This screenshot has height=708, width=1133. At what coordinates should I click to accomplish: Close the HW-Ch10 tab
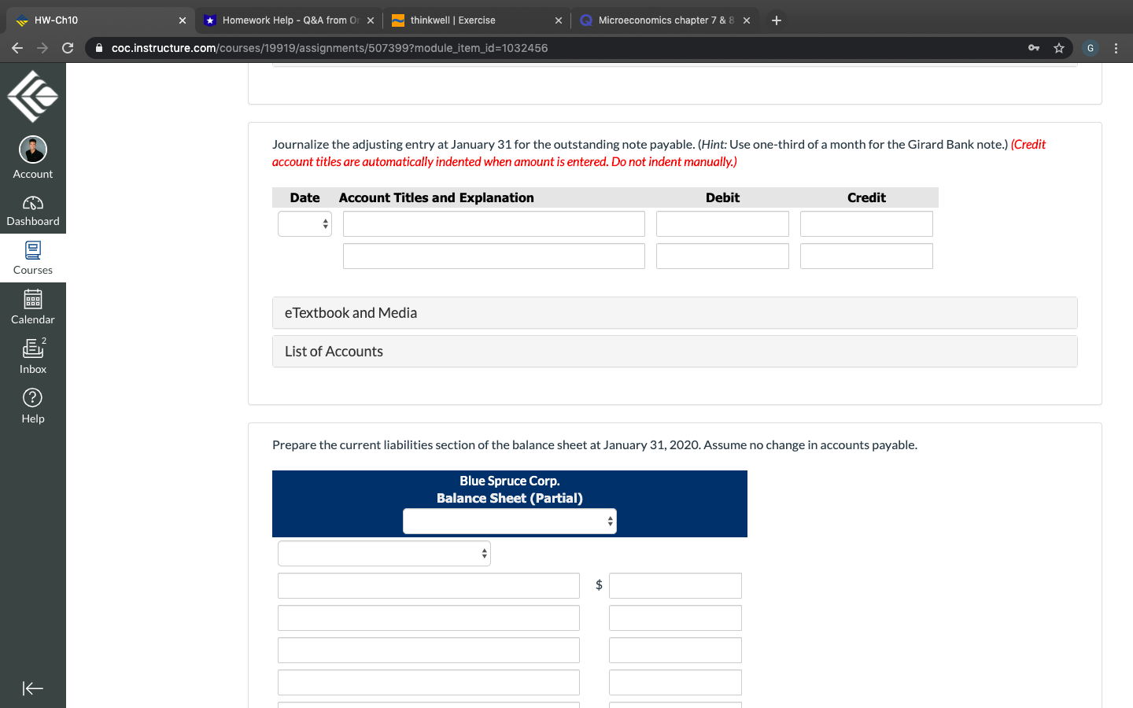pyautogui.click(x=182, y=20)
